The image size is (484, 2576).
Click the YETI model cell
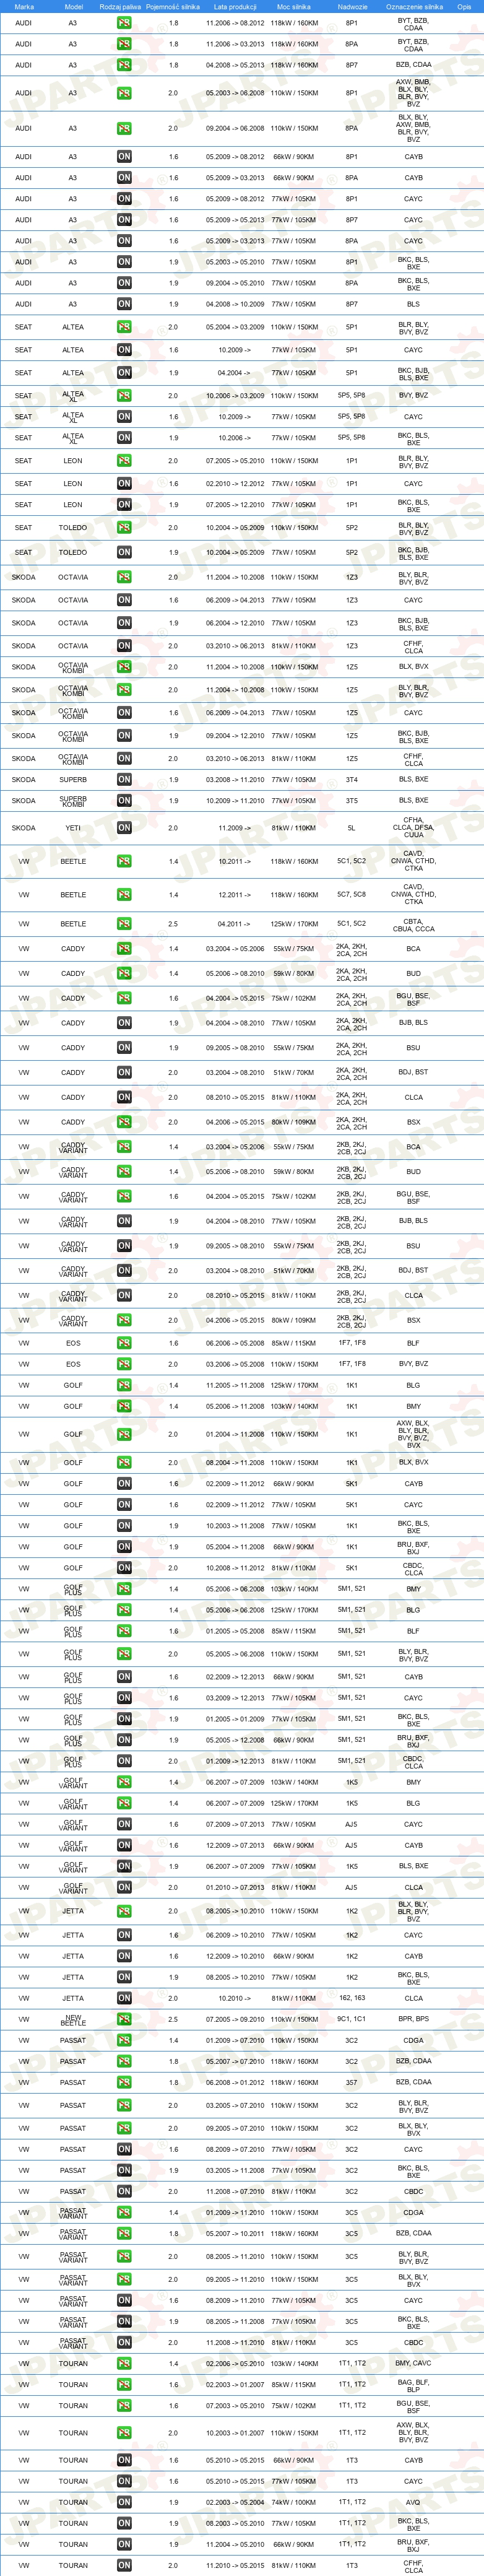click(x=73, y=828)
